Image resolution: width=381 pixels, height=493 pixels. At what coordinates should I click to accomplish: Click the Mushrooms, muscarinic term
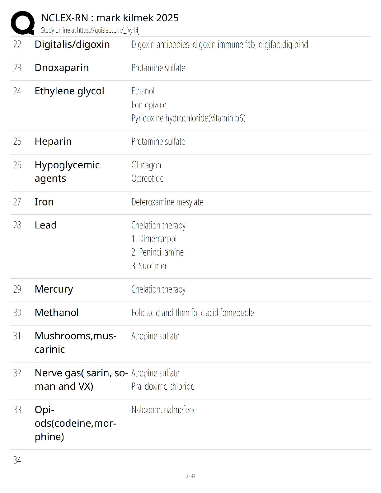coord(75,342)
